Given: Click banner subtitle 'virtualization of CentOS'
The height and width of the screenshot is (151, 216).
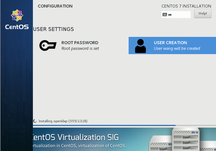Looking at the screenshot, I should (x=102, y=146).
